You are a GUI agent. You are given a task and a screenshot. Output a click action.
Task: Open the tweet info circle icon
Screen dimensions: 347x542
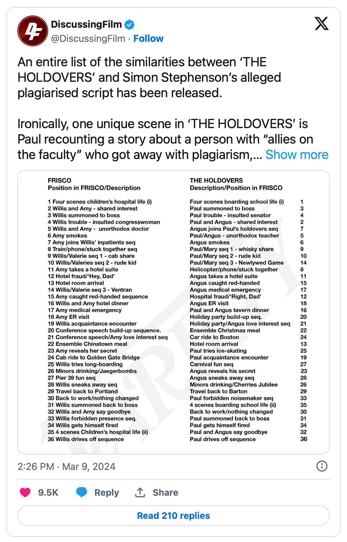click(x=322, y=466)
